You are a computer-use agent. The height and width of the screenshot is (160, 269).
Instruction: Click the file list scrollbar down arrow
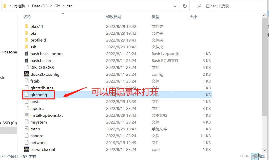pos(264,150)
